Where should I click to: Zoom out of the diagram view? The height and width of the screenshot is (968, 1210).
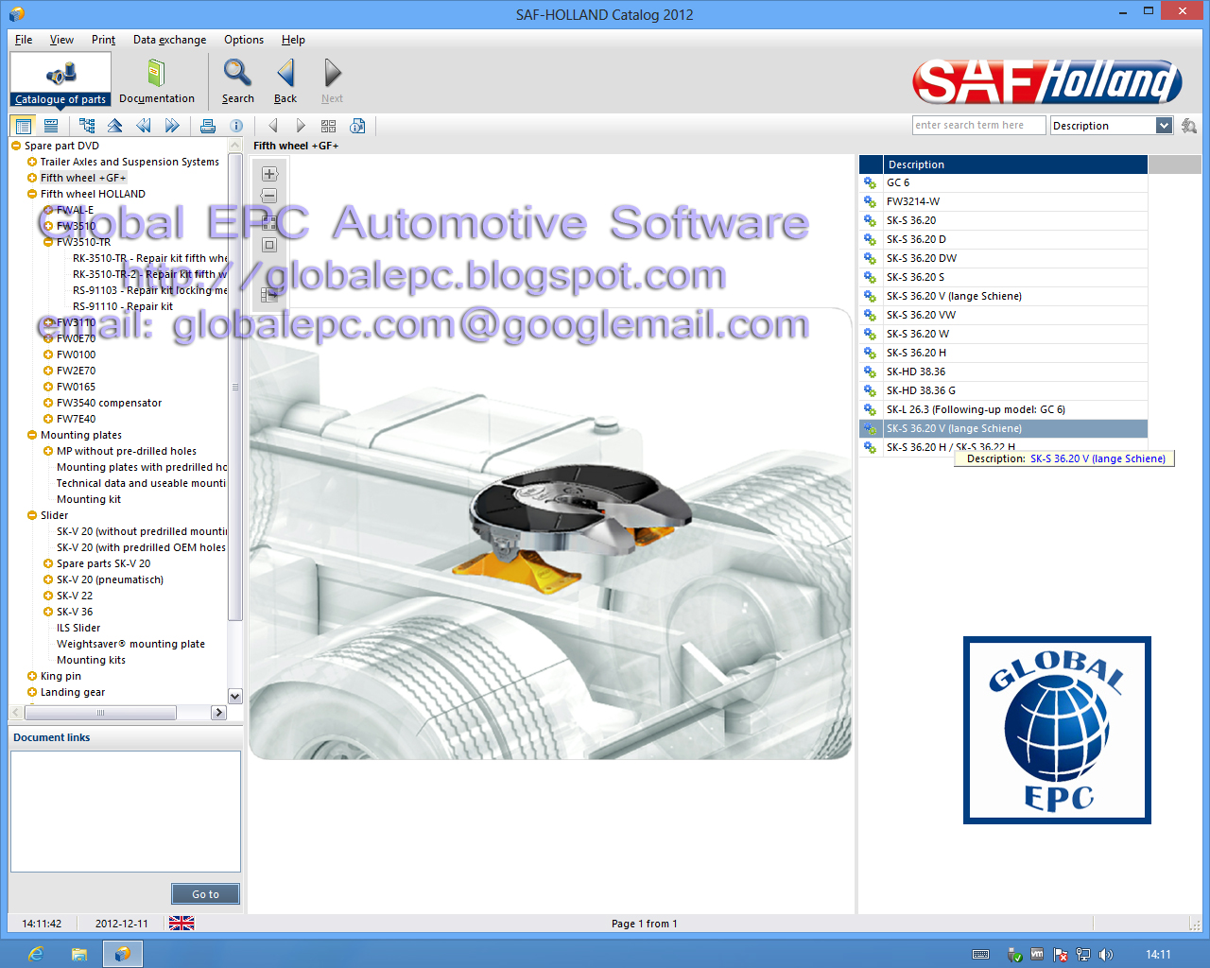[x=269, y=194]
